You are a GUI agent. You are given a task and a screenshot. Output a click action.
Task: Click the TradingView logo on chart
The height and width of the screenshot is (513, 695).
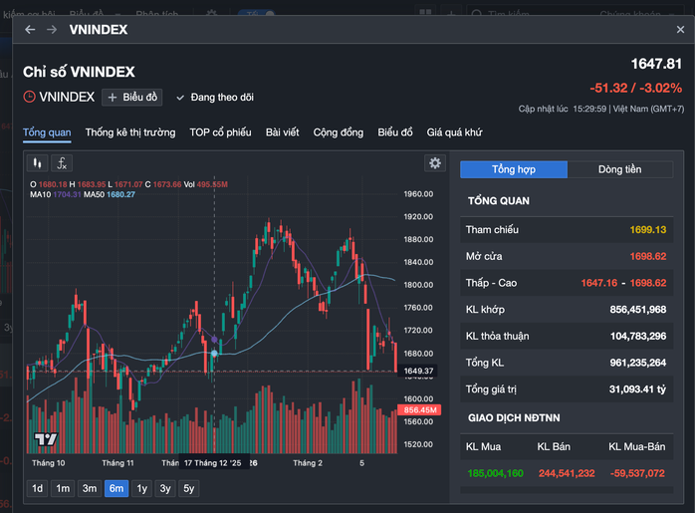pyautogui.click(x=46, y=439)
